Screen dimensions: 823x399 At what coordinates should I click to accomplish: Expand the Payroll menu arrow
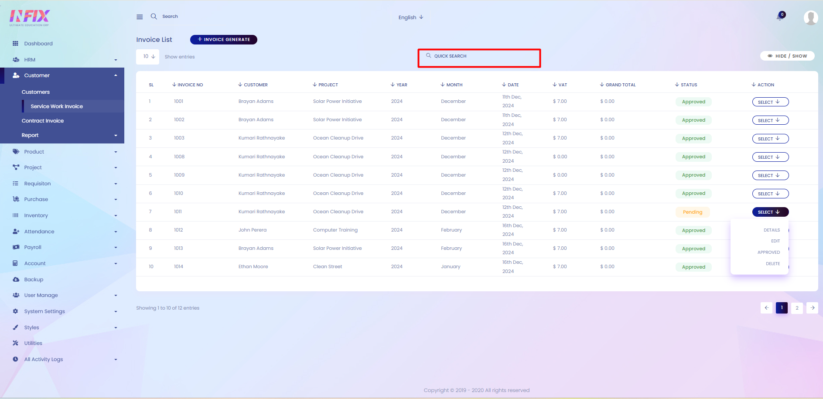pos(116,248)
